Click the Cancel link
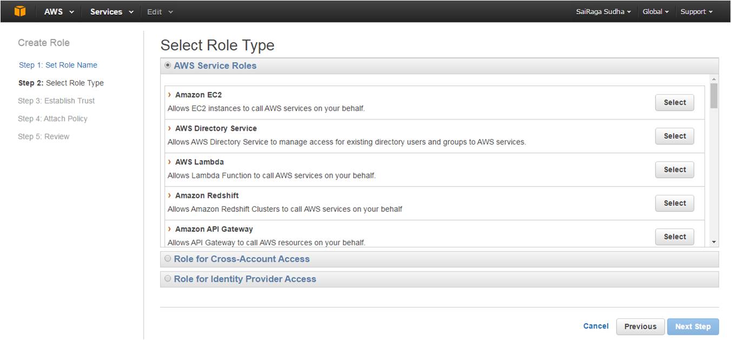Image resolution: width=731 pixels, height=340 pixels. click(596, 326)
